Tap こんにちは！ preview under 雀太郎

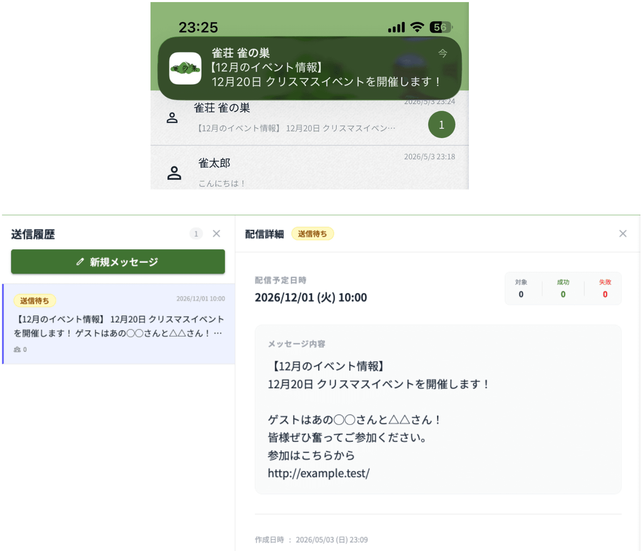click(x=223, y=183)
